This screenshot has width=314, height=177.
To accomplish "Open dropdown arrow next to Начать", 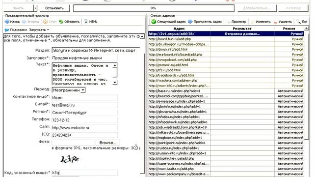I will tap(35, 8).
